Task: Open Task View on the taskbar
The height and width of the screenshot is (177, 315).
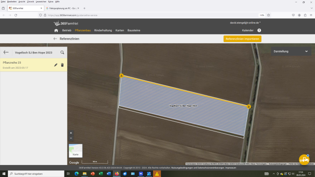Action: (68, 174)
